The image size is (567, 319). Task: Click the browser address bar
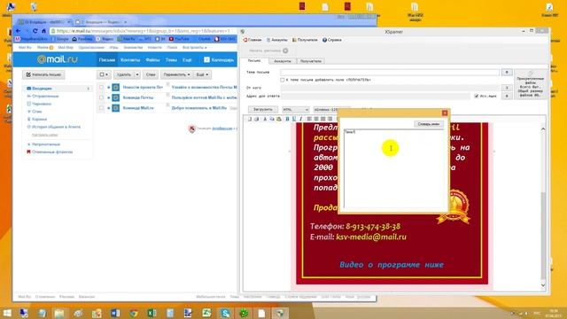point(144,31)
